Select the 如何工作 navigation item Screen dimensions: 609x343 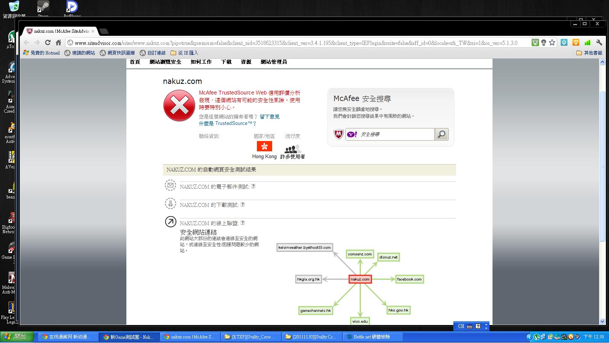(201, 62)
